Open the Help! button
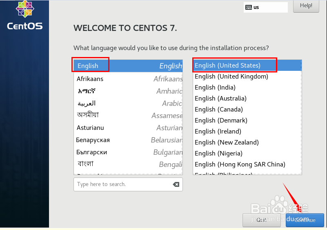 [306, 6]
